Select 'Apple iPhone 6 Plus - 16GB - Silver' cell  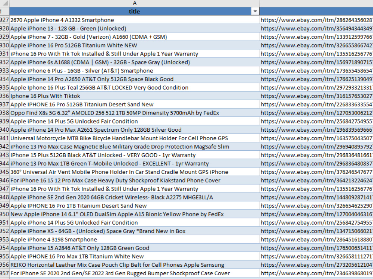pos(134,71)
